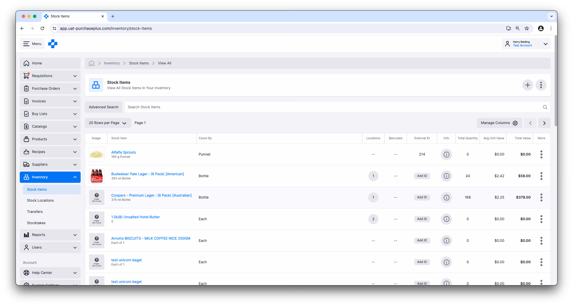Open the 20 Rows per Page dropdown
Image resolution: width=573 pixels, height=306 pixels.
(108, 123)
